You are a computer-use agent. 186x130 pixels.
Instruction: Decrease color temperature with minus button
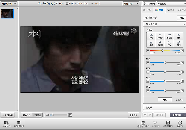(148, 51)
